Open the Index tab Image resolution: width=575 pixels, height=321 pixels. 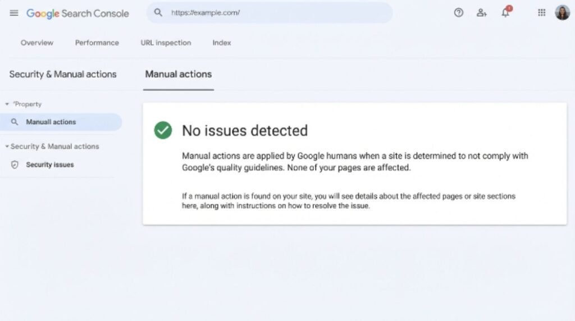tap(222, 43)
